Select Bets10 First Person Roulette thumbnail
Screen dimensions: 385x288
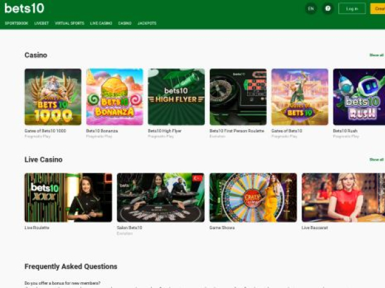pos(237,97)
